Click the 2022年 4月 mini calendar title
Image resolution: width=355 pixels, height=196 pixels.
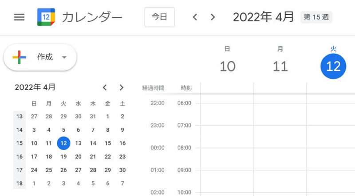coord(35,87)
